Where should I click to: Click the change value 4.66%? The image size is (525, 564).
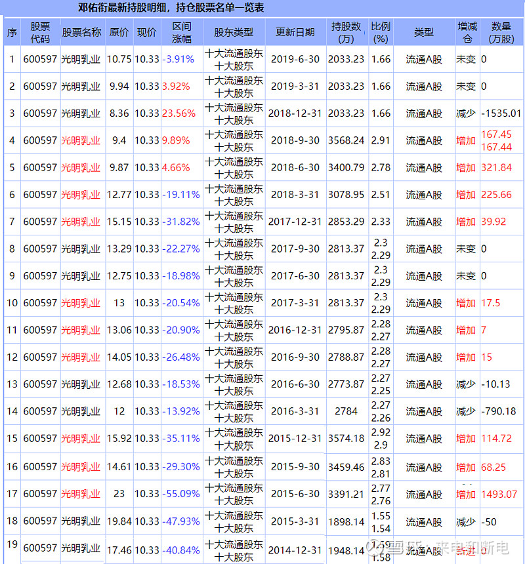pos(176,168)
